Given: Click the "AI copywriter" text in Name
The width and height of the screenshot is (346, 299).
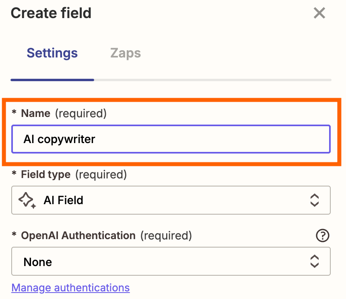Looking at the screenshot, I should 60,139.
